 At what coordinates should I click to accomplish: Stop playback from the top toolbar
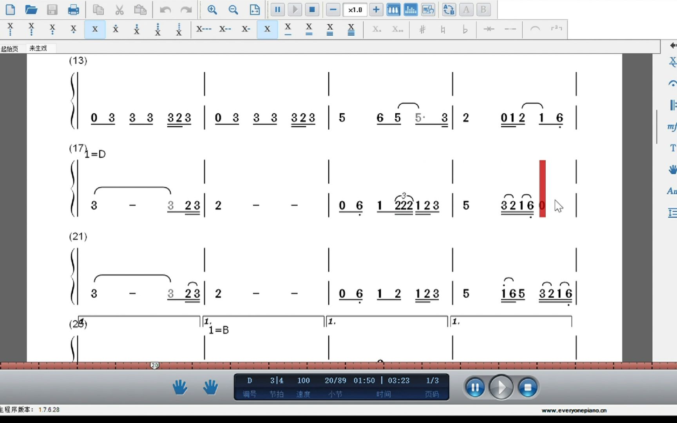coord(312,10)
